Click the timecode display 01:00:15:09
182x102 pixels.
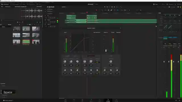coord(51,7)
